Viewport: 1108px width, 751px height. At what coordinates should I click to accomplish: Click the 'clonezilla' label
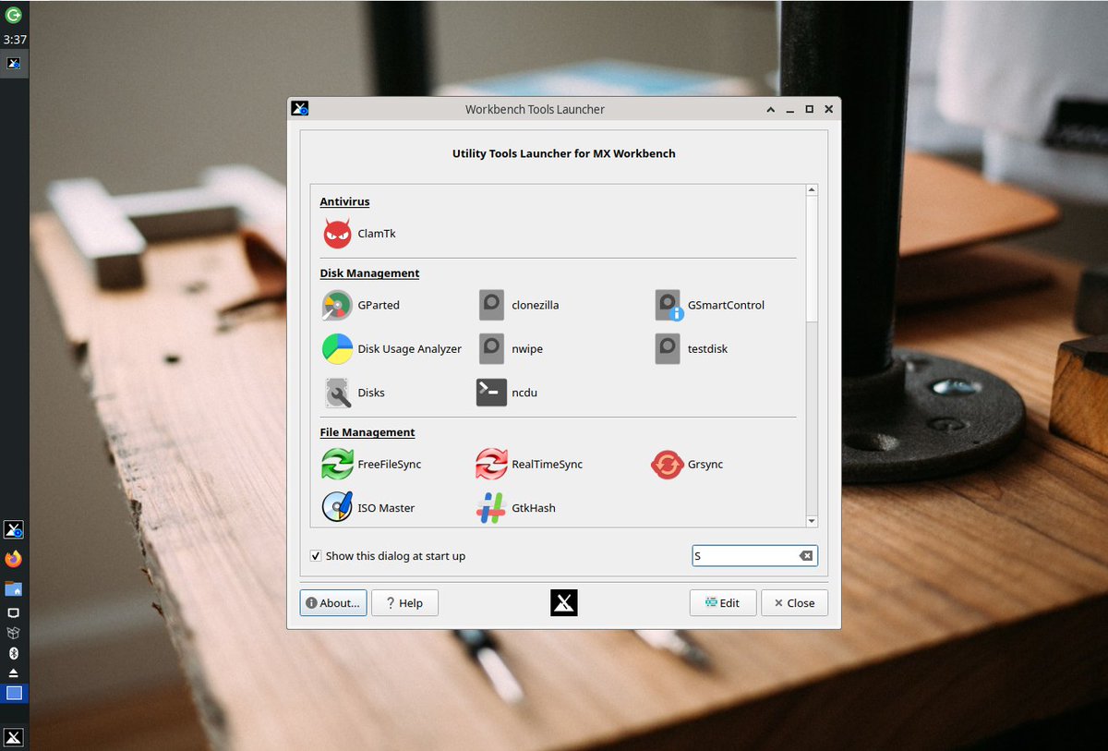pos(536,305)
